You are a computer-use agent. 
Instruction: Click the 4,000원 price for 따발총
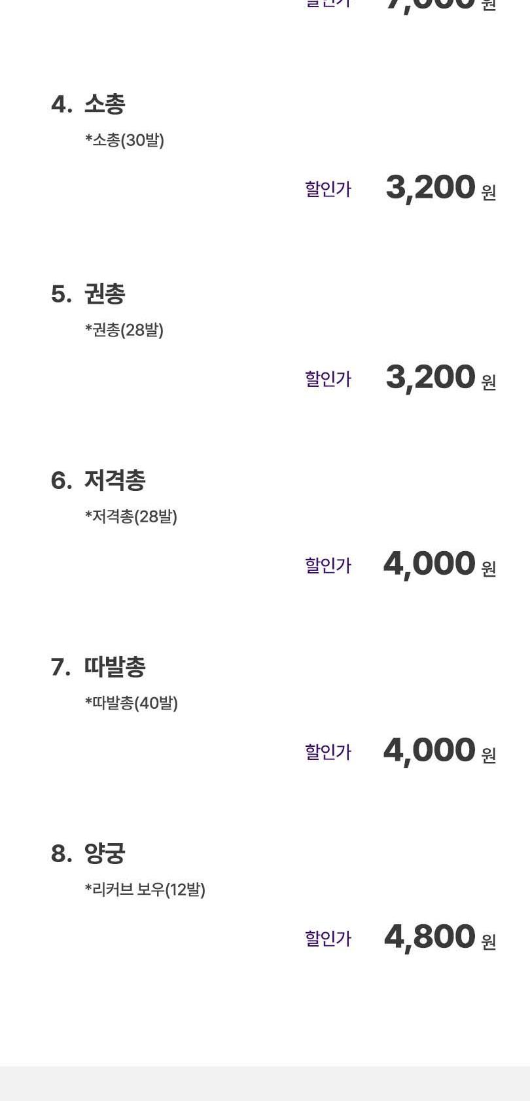click(x=438, y=751)
